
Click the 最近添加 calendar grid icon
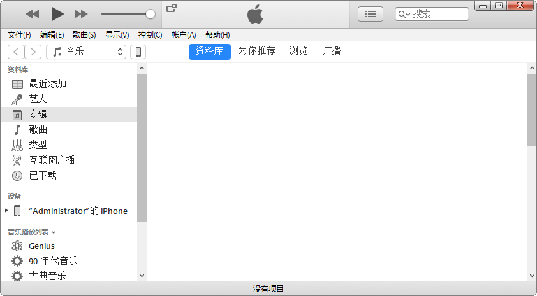pyautogui.click(x=17, y=84)
